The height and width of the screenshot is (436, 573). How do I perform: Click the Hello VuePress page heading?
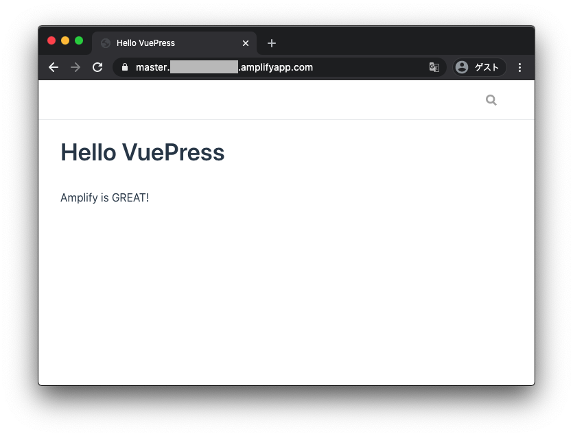point(143,152)
